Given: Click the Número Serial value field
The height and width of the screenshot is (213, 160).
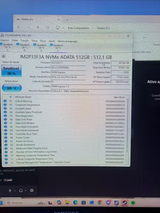Looking at the screenshot, I should pos(68,68).
